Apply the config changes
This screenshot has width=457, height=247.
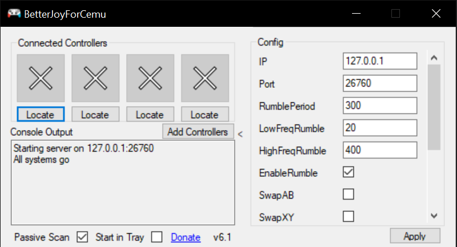[x=415, y=236]
